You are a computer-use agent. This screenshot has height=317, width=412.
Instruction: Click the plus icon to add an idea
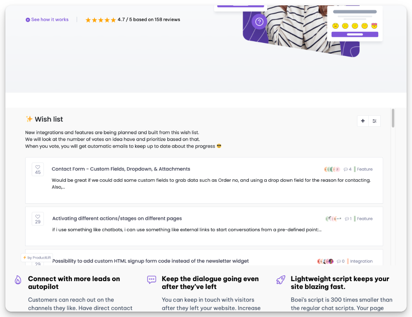tap(363, 121)
